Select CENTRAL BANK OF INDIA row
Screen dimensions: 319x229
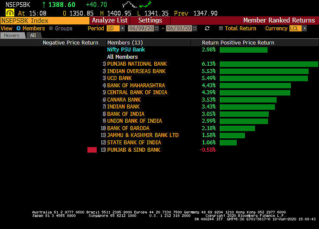click(x=137, y=92)
